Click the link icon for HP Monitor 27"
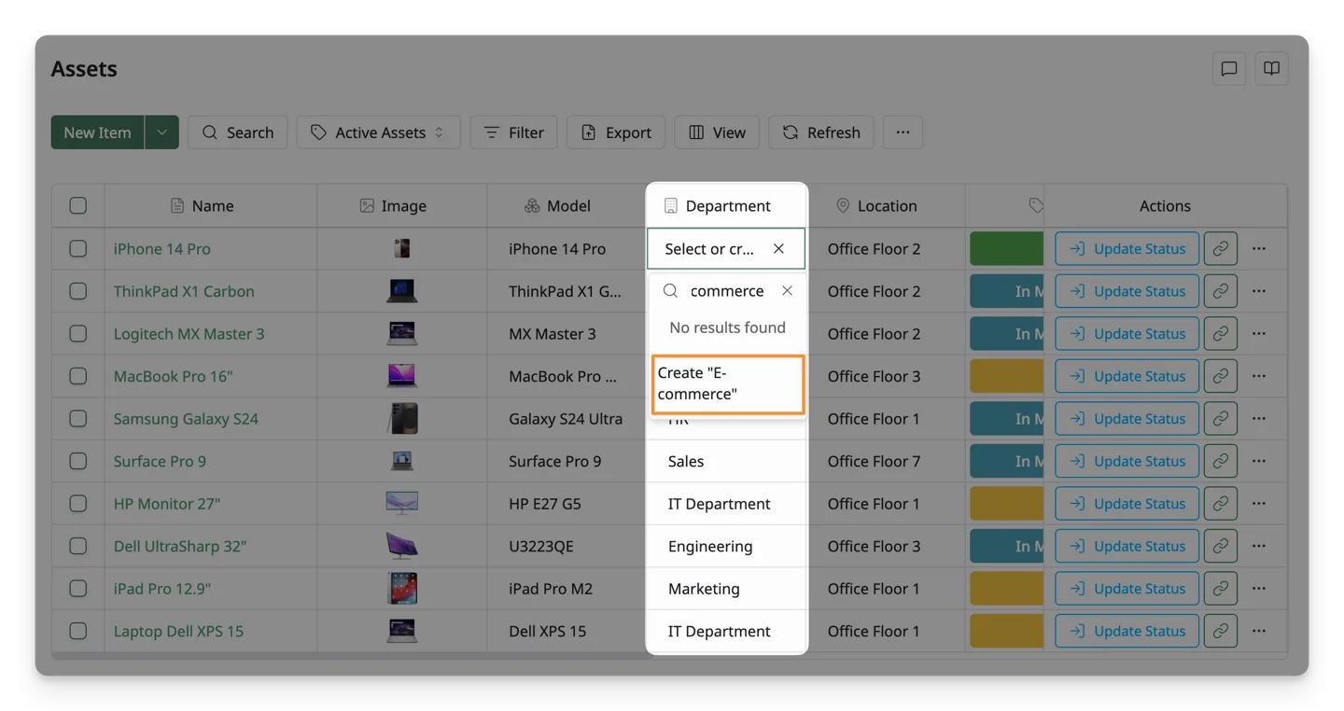Viewport: 1344px width, 711px height. [x=1221, y=503]
